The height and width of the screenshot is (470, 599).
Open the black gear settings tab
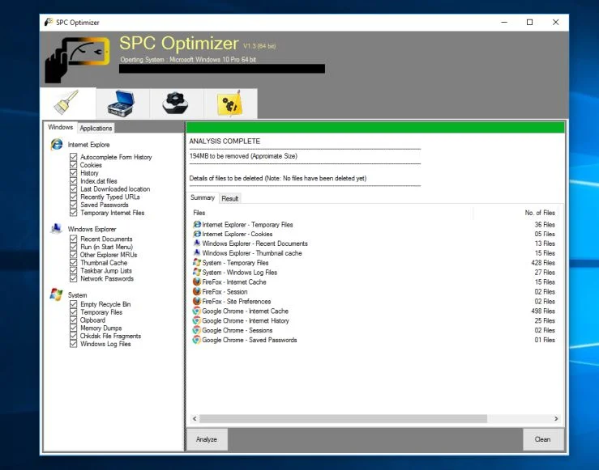pos(176,104)
